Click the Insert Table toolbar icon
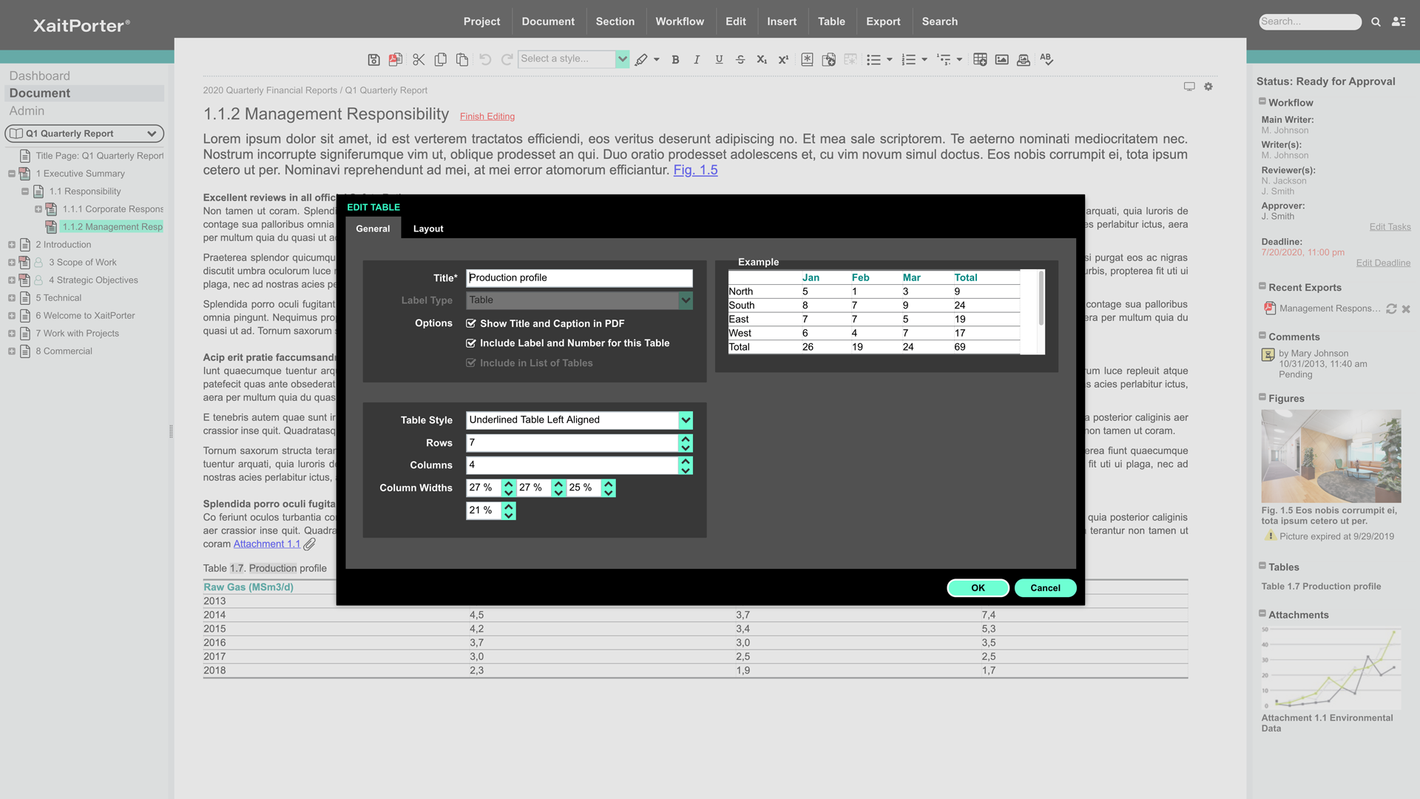The height and width of the screenshot is (799, 1420). click(980, 60)
